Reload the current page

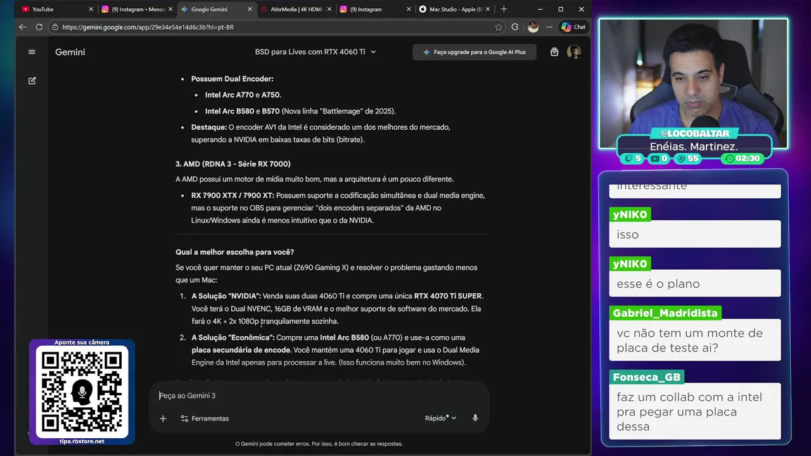(x=39, y=27)
